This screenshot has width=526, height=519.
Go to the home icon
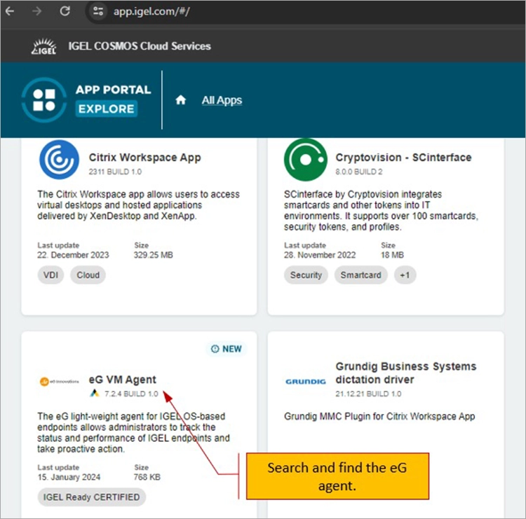point(181,100)
